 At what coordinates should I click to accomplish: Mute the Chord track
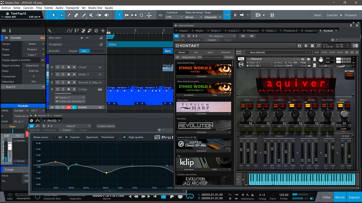57,67
